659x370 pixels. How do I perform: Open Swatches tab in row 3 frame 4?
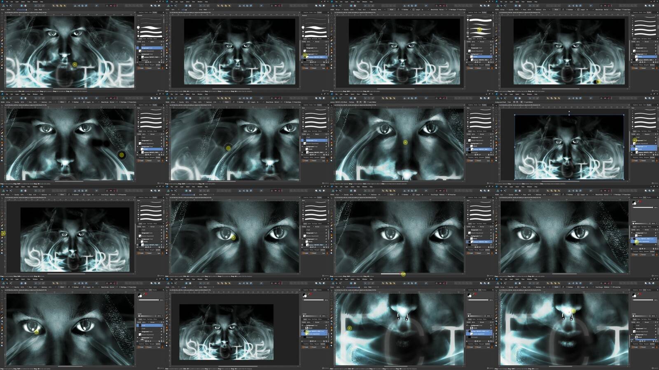coord(635,197)
